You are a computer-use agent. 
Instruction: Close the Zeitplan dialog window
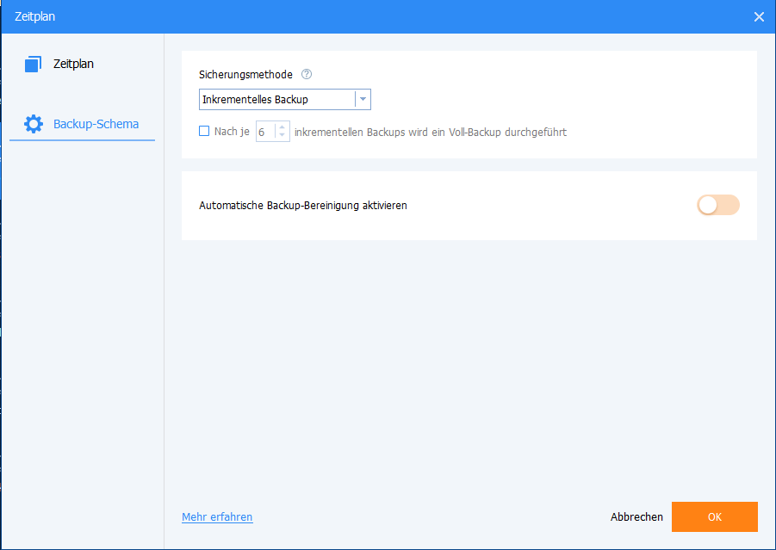tap(759, 17)
